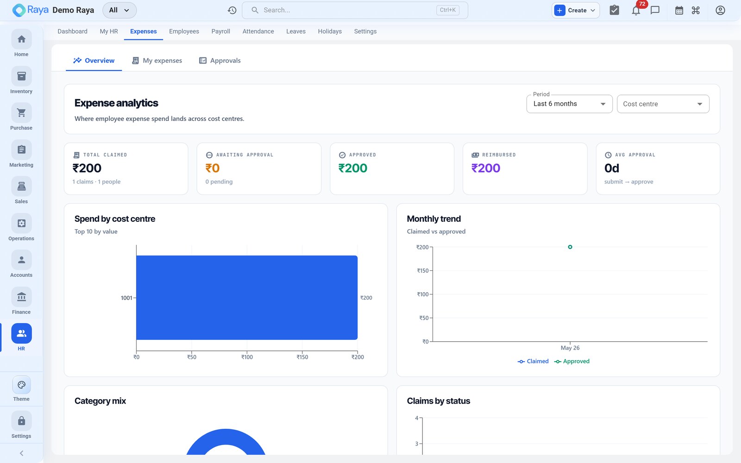This screenshot has width=741, height=463.
Task: Click the Spend by cost centre heading
Action: pyautogui.click(x=115, y=219)
